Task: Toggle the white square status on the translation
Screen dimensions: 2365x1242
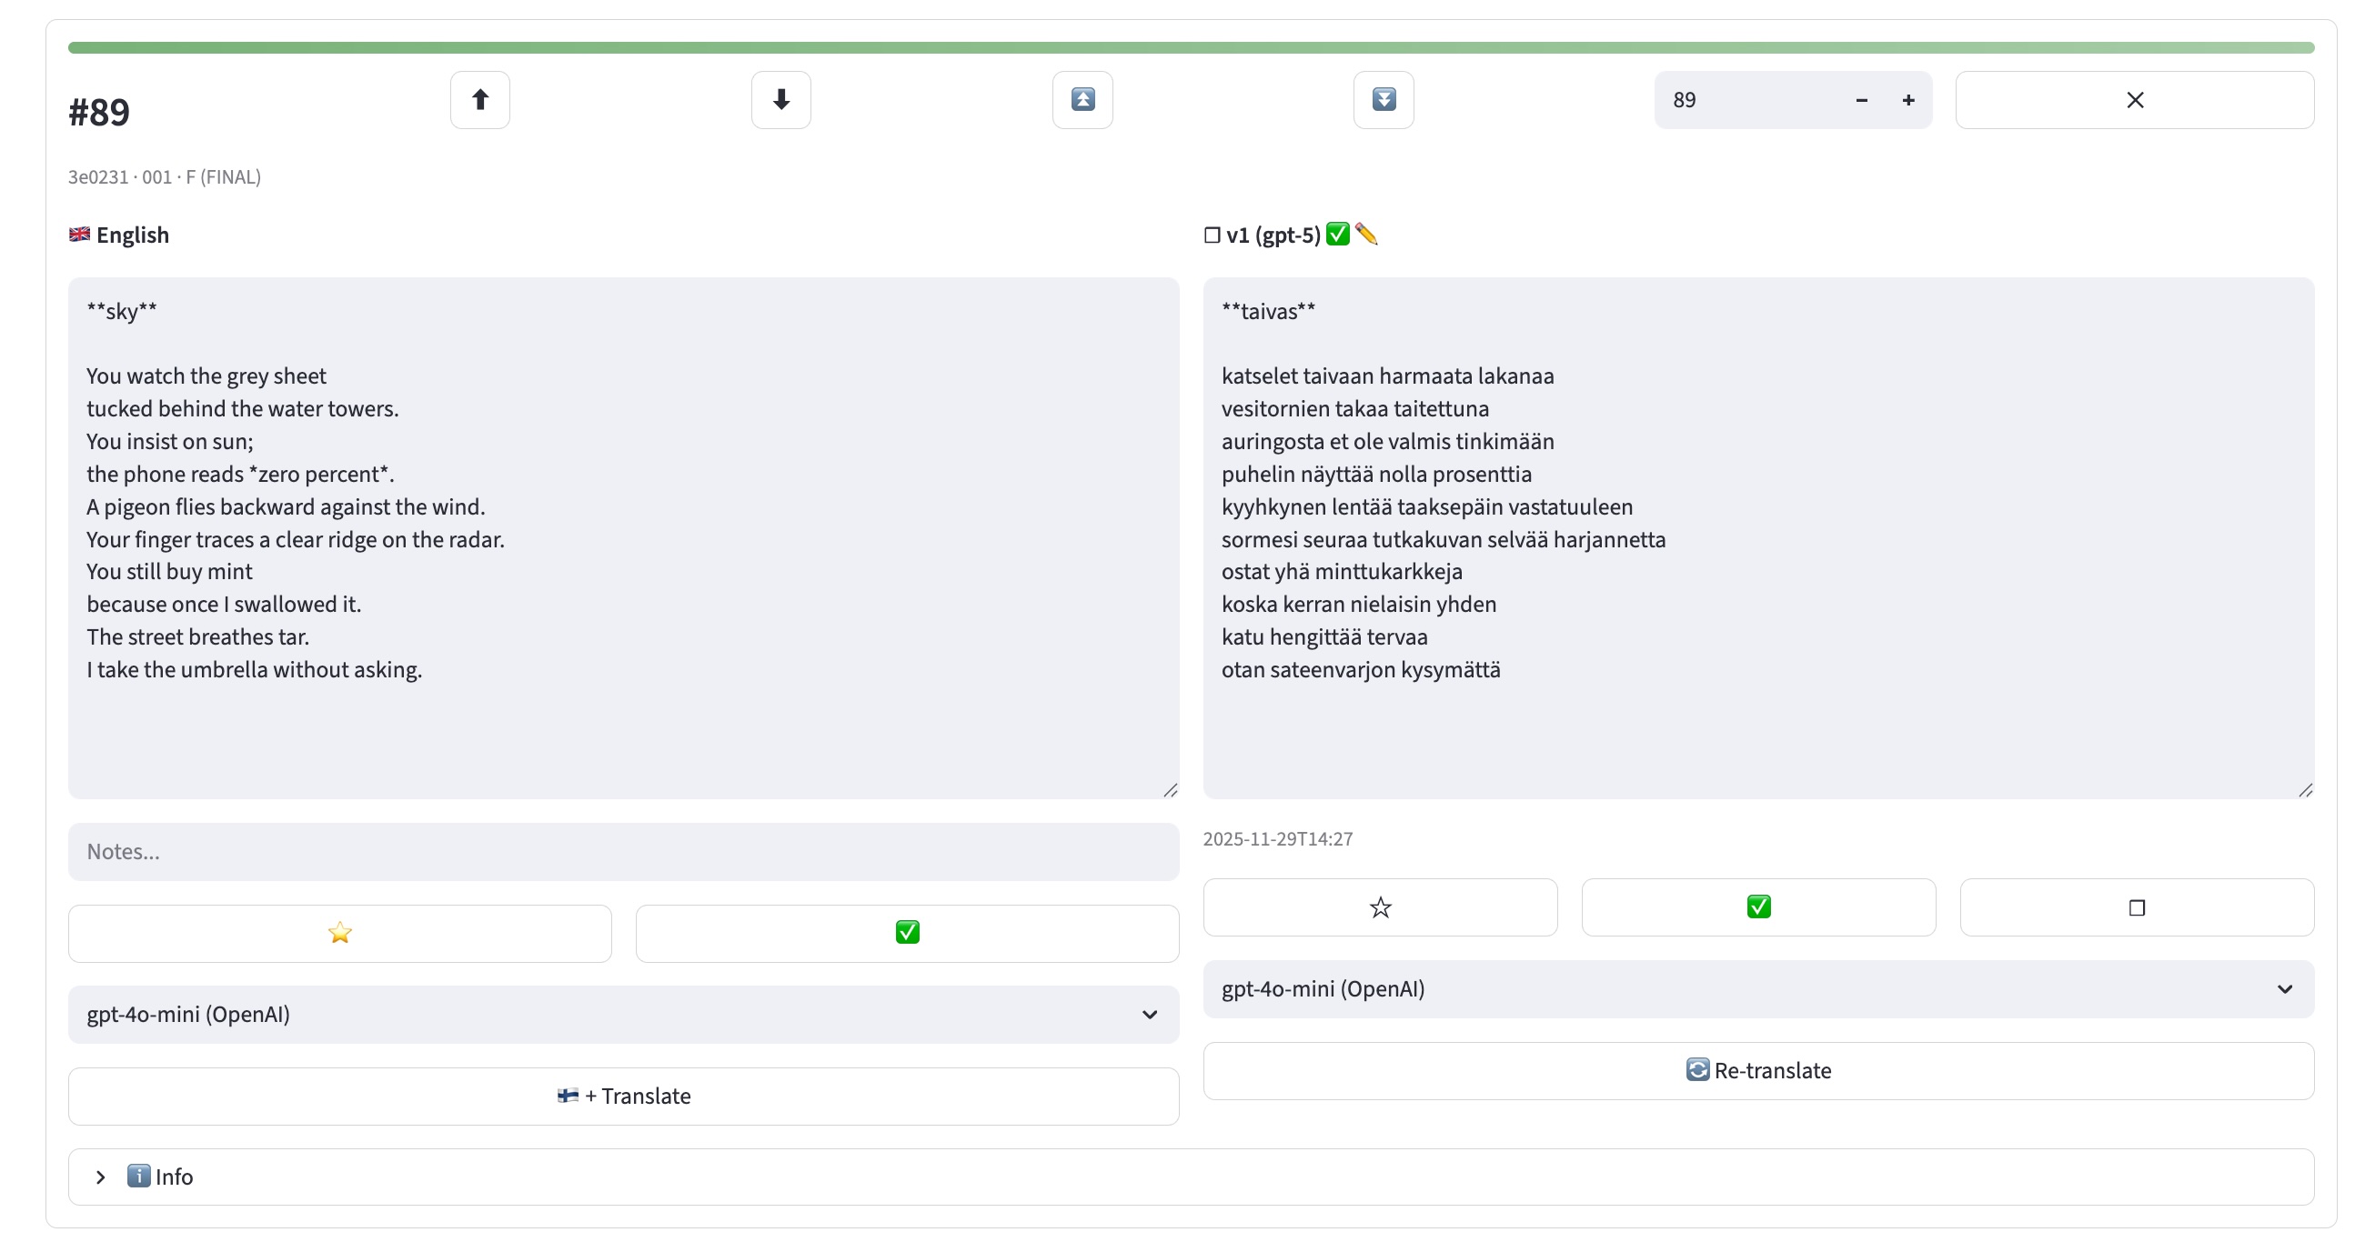Action: coord(2137,906)
